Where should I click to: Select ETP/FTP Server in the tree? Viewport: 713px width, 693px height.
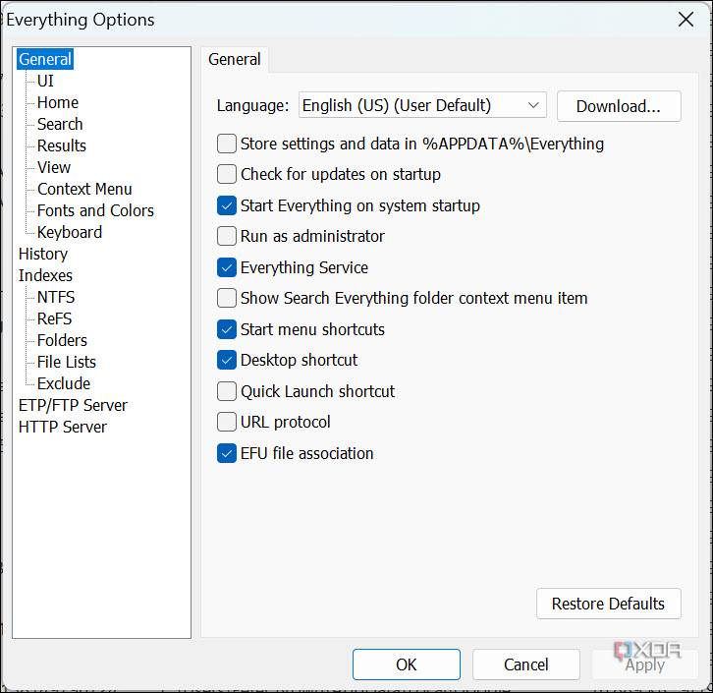[x=73, y=405]
